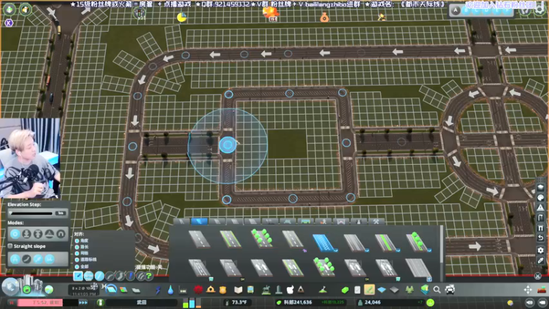Change speed with the triple arrow button
This screenshot has width=549, height=309.
(x=83, y=302)
